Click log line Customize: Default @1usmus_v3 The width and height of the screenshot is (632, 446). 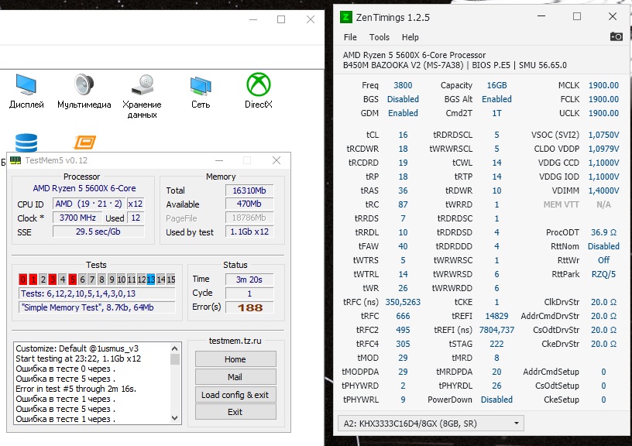(x=77, y=348)
